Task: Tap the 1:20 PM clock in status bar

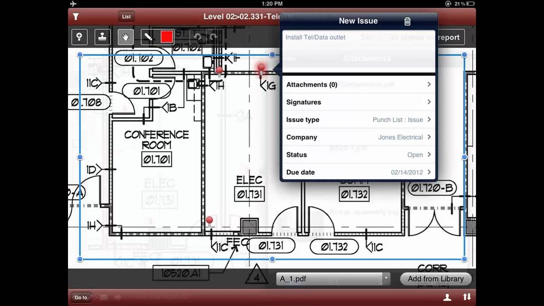Action: pos(272,4)
